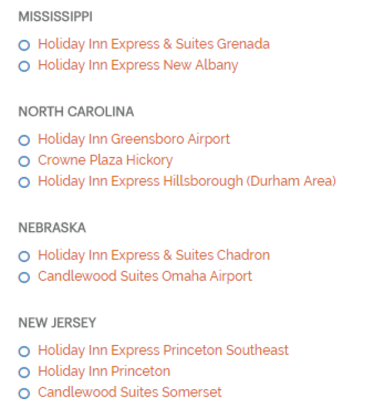Click circle bullet beside New Albany hotel
This screenshot has height=419, width=374.
coord(24,66)
